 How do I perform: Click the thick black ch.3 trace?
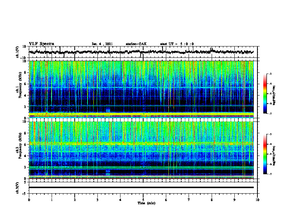coord(141,187)
